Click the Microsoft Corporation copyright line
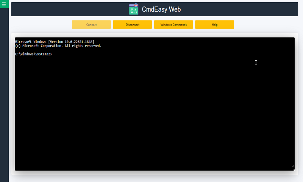The image size is (303, 182). (58, 46)
